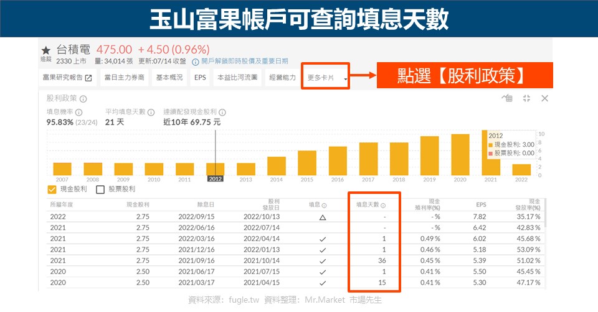Click the info icon in 填息 column header
598x312 pixels.
coord(324,206)
